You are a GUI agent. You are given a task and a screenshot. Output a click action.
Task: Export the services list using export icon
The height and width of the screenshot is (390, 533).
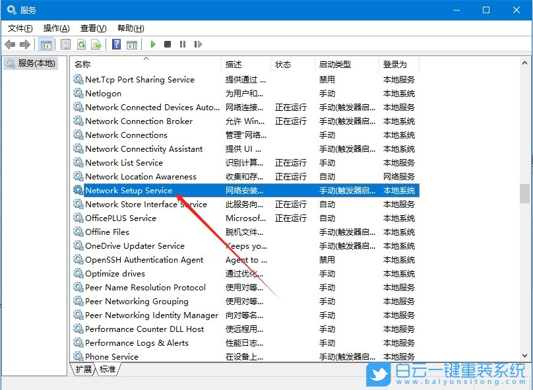tap(97, 44)
